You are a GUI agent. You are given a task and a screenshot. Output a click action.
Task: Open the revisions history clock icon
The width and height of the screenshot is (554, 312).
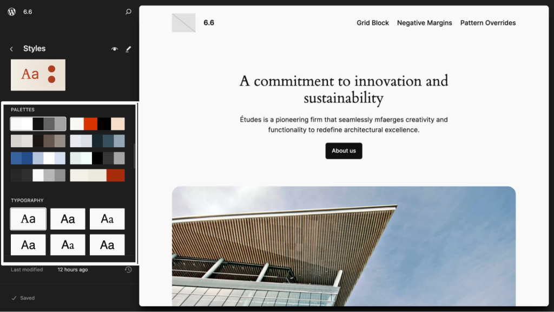(128, 270)
